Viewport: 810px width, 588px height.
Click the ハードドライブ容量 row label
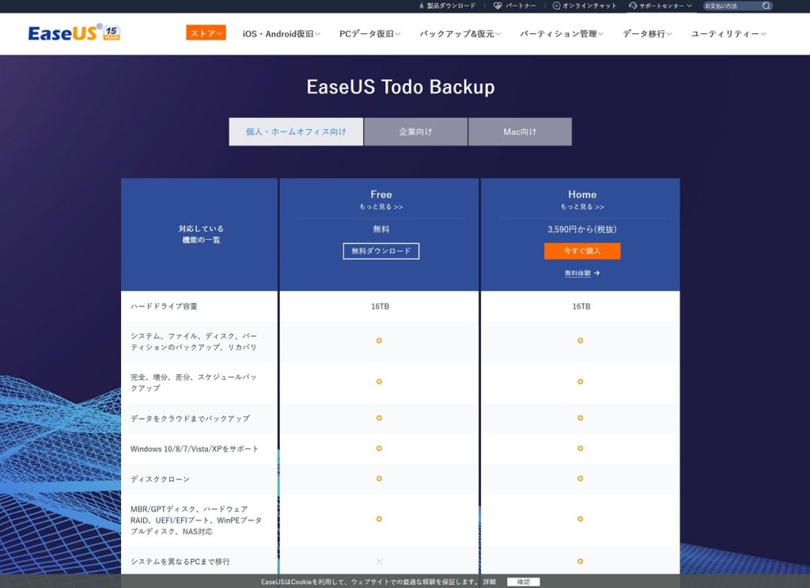164,306
